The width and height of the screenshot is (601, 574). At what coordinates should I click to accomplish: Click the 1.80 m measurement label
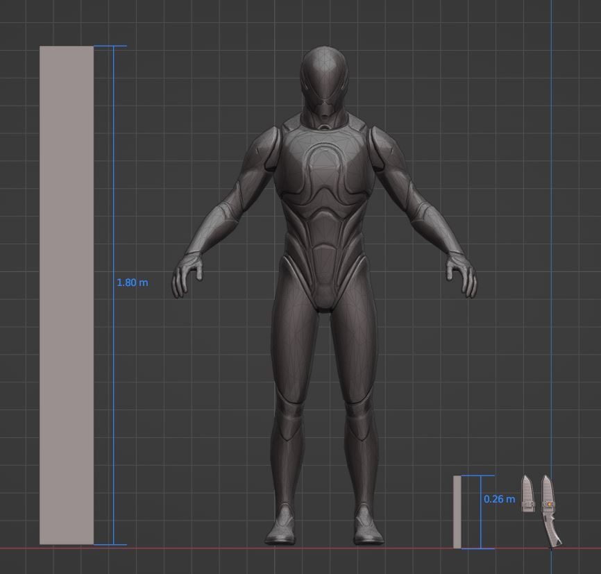[x=131, y=283]
